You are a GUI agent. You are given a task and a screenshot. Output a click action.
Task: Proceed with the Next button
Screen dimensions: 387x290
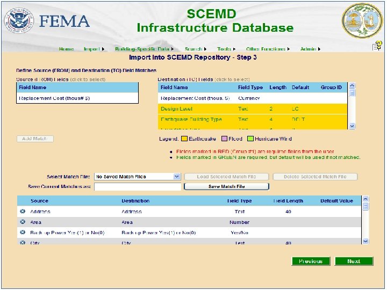tap(354, 261)
